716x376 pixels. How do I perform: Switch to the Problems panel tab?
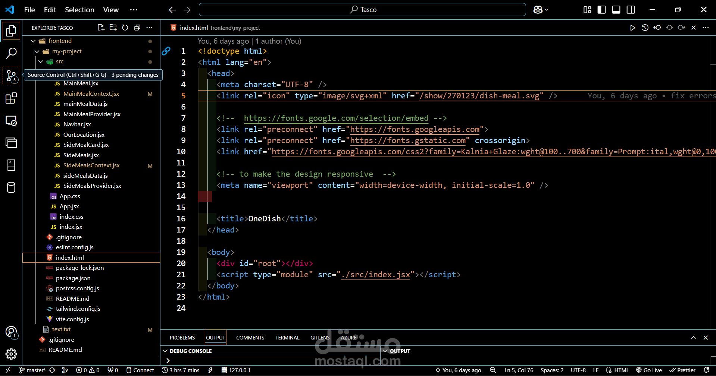182,338
